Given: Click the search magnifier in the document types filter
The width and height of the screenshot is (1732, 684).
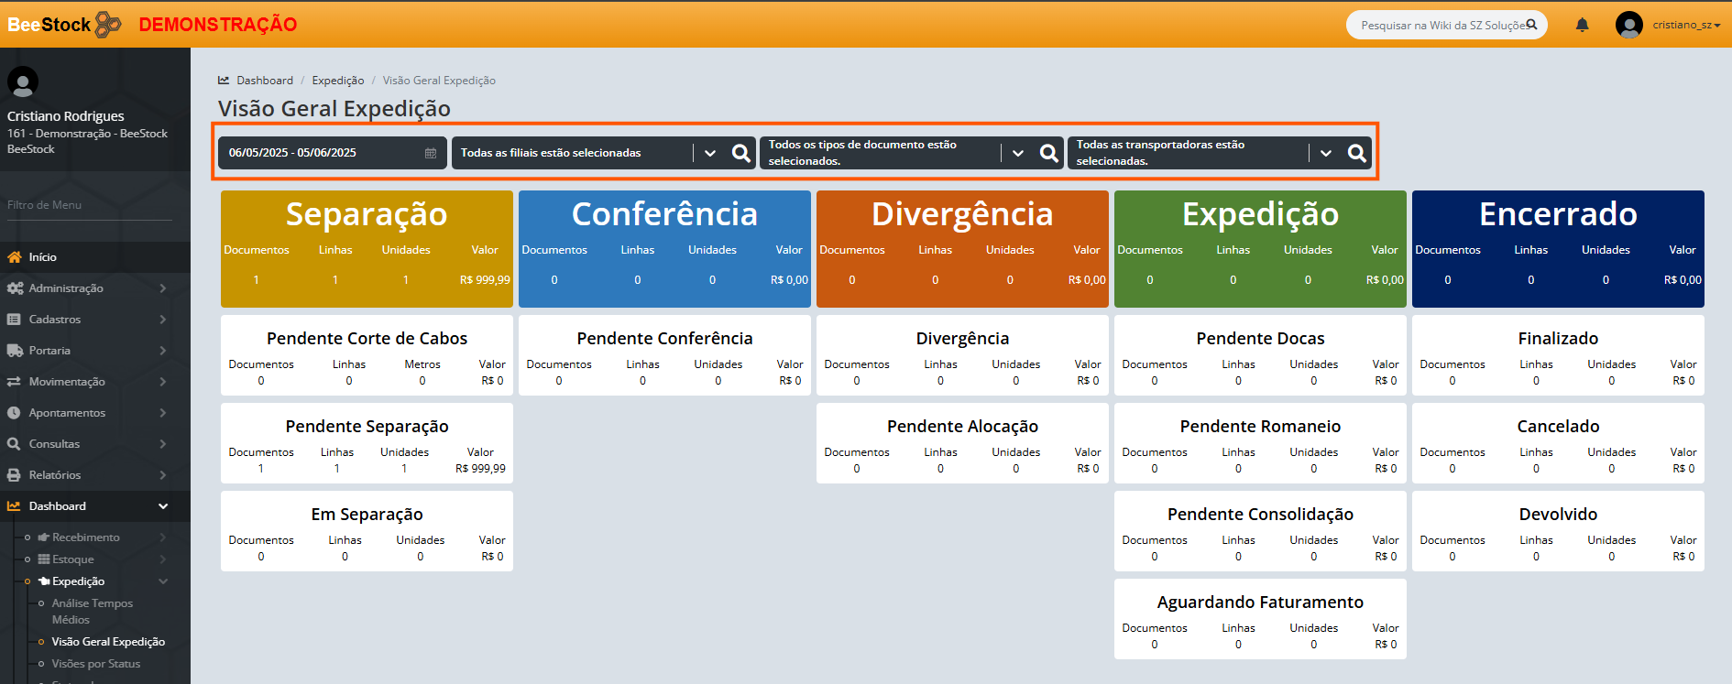Looking at the screenshot, I should 1048,153.
